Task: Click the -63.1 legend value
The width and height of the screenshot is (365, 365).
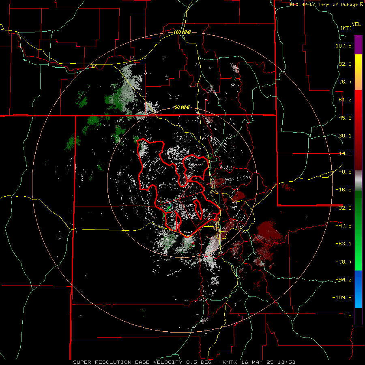Action: pos(344,244)
